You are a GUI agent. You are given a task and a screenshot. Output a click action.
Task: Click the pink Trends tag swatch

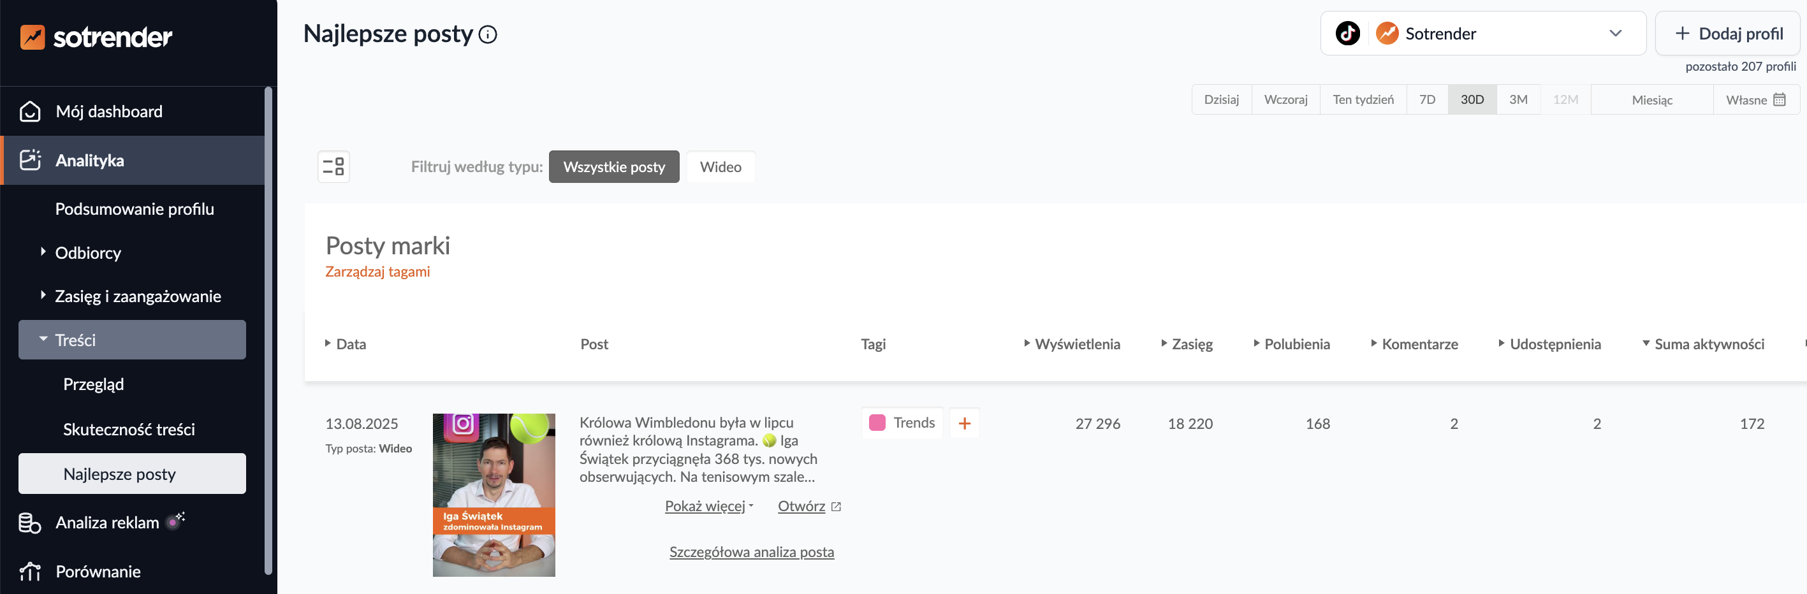pos(878,423)
